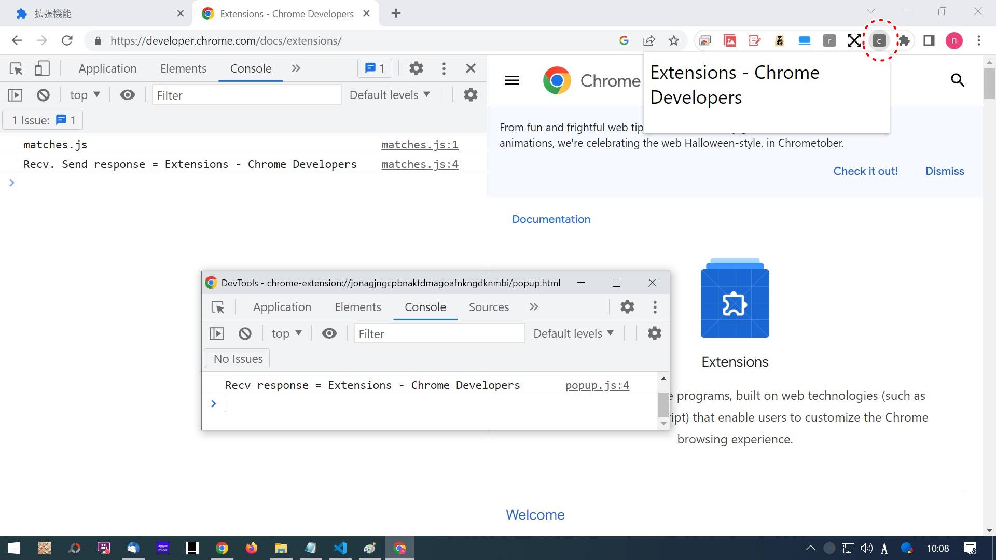Open a new browser tab
The height and width of the screenshot is (560, 996).
tap(396, 13)
